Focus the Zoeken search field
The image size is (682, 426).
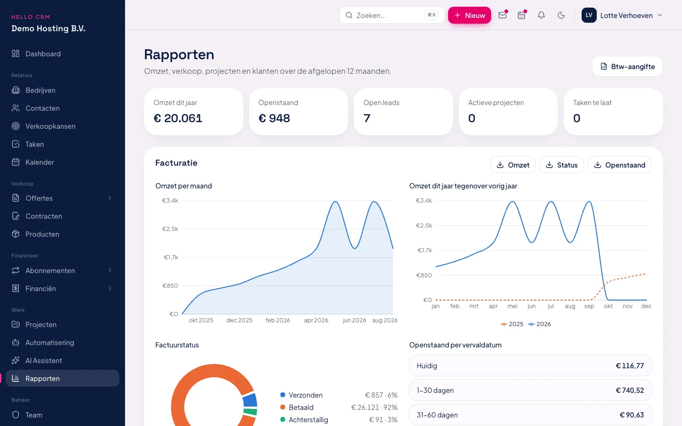392,15
